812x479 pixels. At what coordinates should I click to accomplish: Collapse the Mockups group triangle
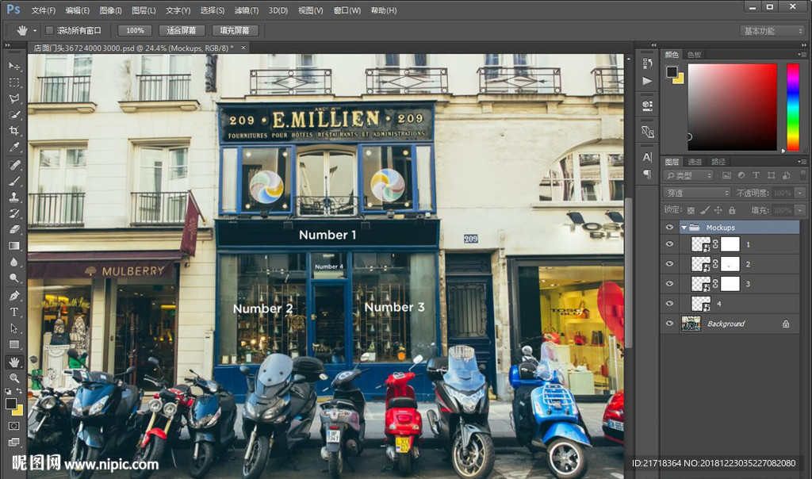(x=684, y=228)
